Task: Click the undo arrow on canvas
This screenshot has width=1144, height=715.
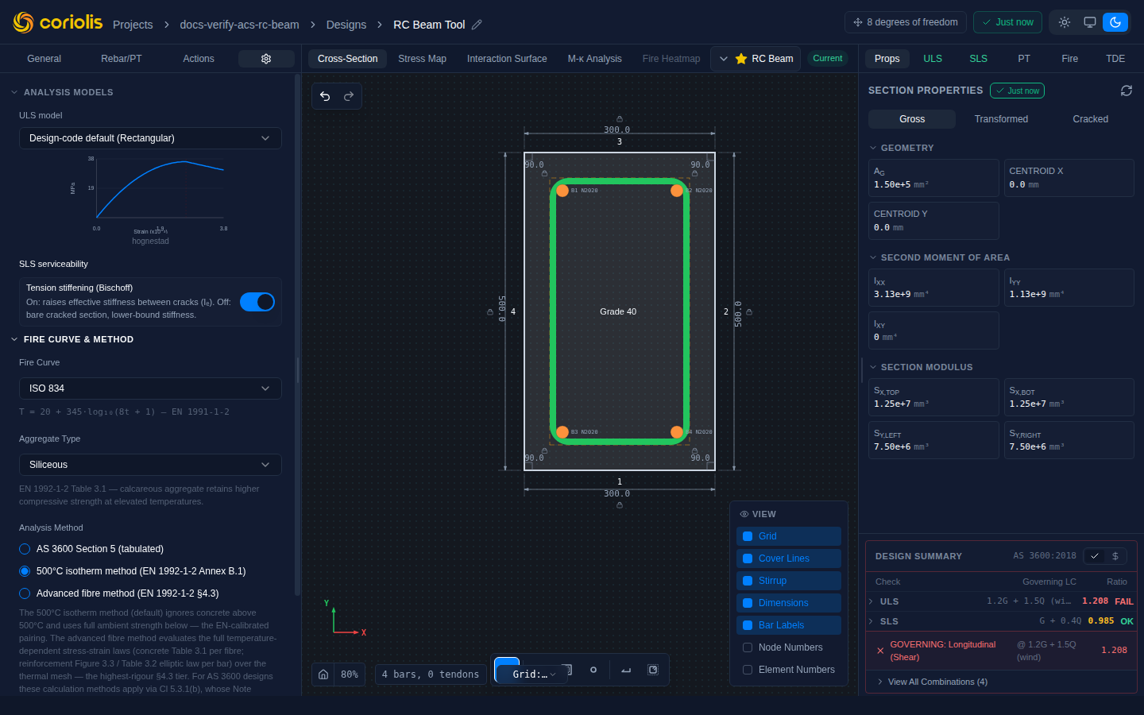Action: pyautogui.click(x=325, y=96)
